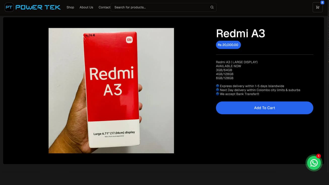Click the Rs 20,000.00 price badge

pos(228,45)
